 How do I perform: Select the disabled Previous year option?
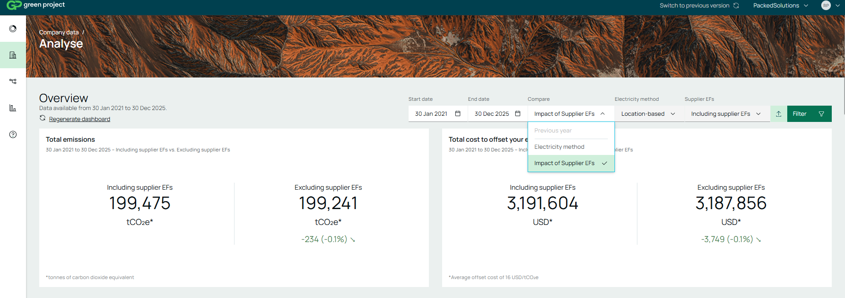pyautogui.click(x=553, y=131)
